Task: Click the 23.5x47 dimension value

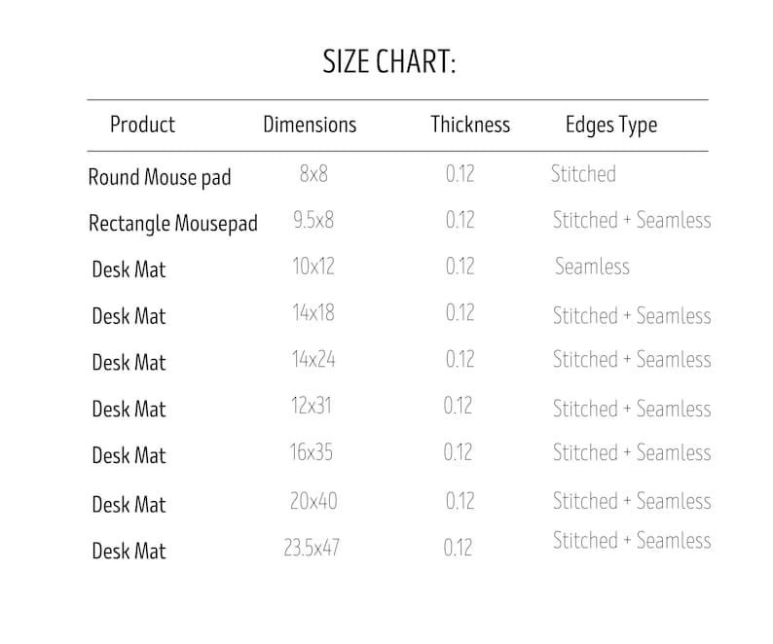Action: [312, 548]
